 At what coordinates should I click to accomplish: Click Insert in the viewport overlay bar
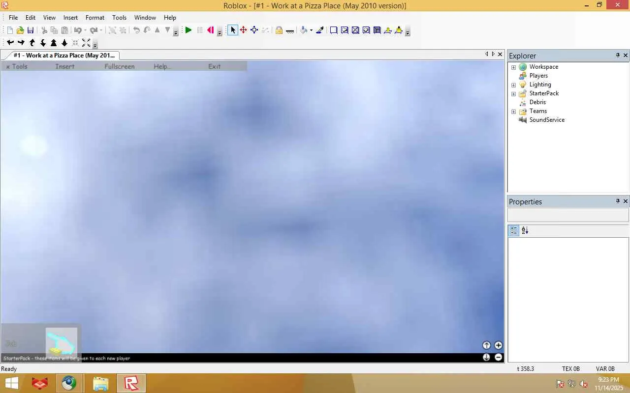click(65, 66)
